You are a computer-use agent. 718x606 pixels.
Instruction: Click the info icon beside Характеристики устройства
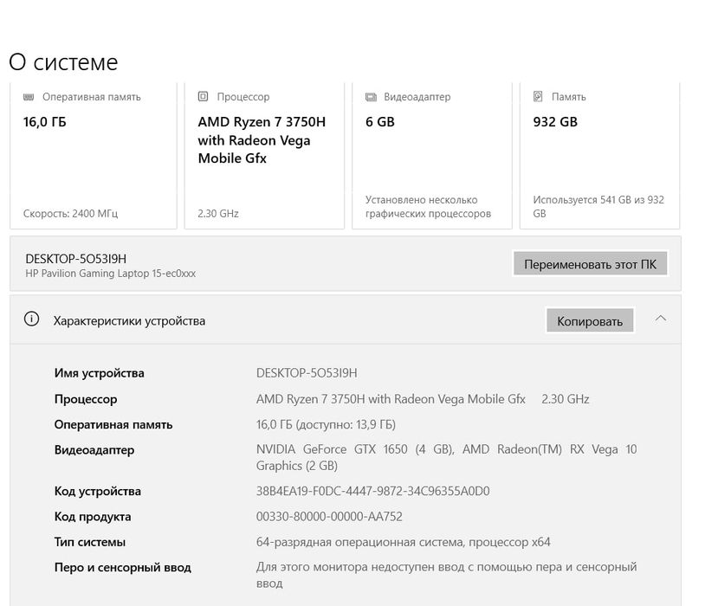tap(31, 319)
